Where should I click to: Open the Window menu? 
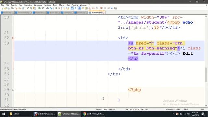tap(83, 5)
